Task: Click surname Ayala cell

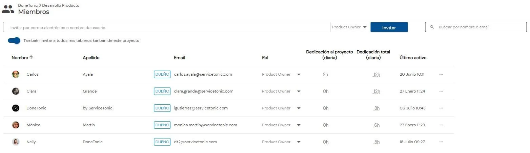Action: pos(88,74)
